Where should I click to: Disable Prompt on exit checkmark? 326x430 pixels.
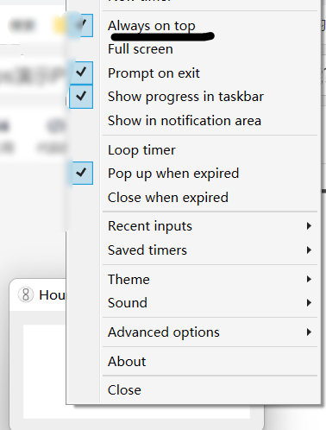click(x=81, y=73)
